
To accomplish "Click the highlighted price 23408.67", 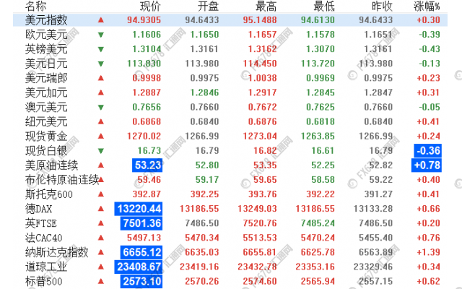I will 139,267.
